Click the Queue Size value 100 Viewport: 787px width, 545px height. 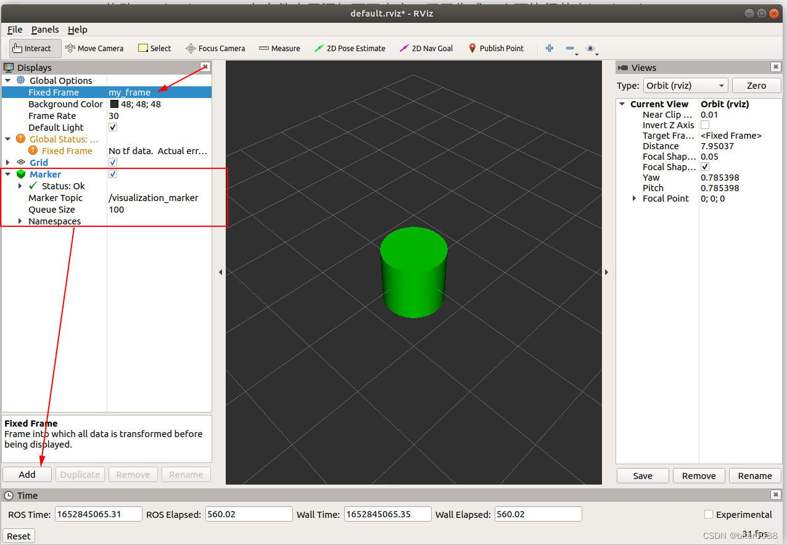pos(117,209)
